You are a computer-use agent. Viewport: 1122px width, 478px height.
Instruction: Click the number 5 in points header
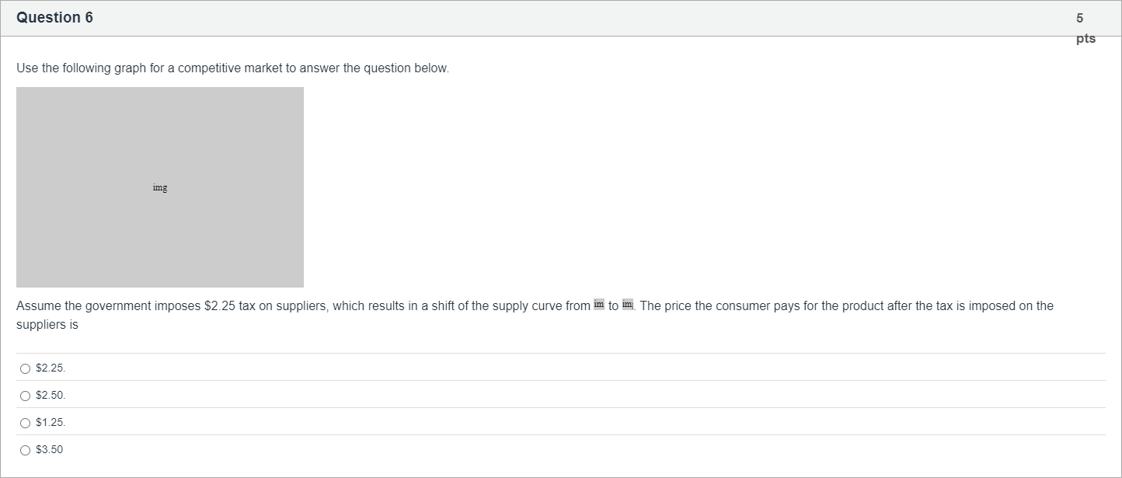1080,18
